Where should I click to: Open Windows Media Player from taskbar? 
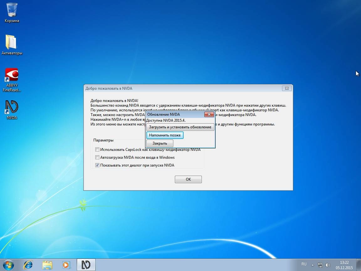point(66,265)
